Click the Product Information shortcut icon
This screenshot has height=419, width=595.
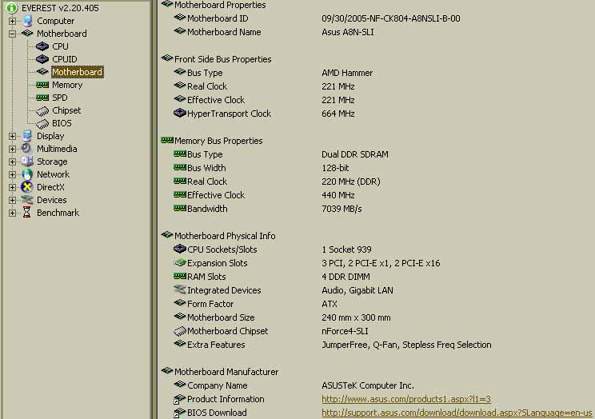[178, 399]
